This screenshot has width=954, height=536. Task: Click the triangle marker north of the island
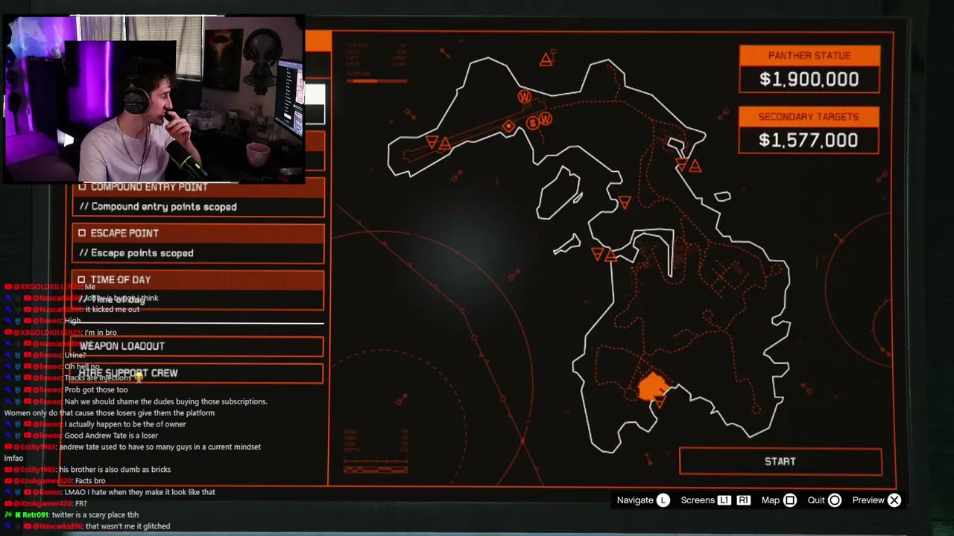click(546, 60)
